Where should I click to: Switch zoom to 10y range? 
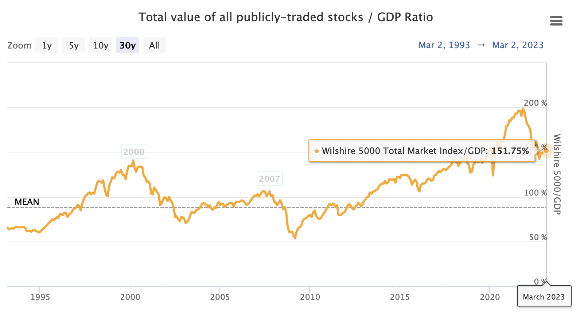101,46
